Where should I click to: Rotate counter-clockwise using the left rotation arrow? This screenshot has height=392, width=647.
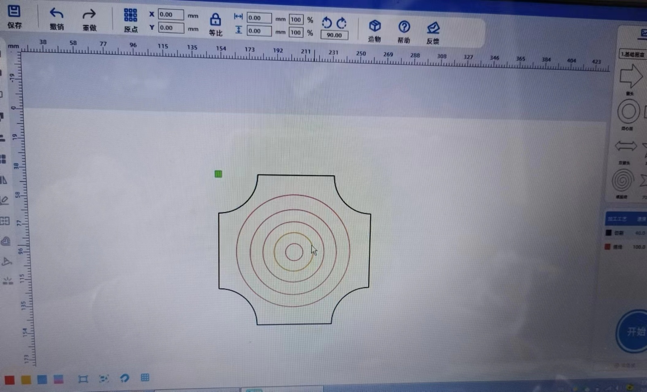(327, 22)
